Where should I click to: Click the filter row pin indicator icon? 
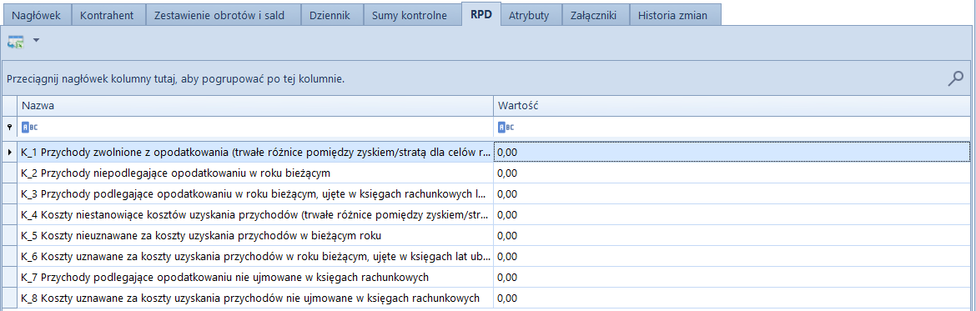tap(8, 127)
